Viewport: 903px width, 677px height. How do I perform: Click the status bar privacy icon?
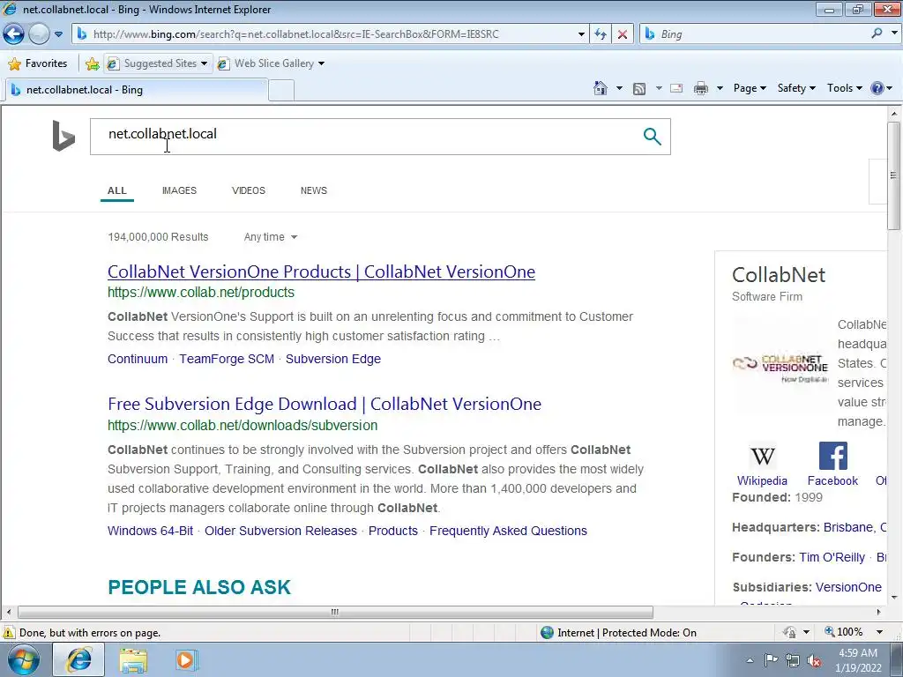pos(790,632)
